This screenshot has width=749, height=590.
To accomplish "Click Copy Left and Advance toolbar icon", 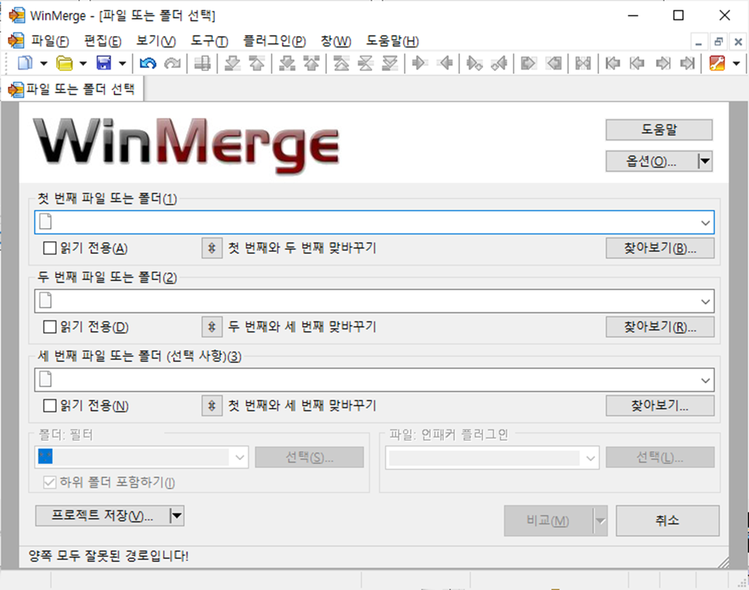I will (x=498, y=63).
